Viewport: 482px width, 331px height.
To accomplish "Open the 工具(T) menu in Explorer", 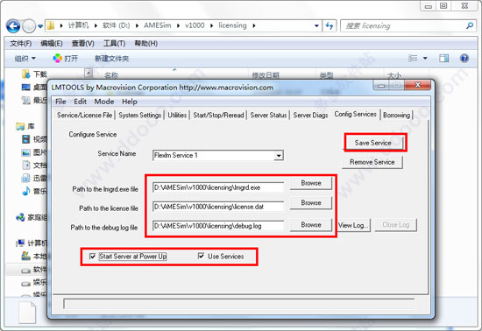I will click(x=114, y=43).
